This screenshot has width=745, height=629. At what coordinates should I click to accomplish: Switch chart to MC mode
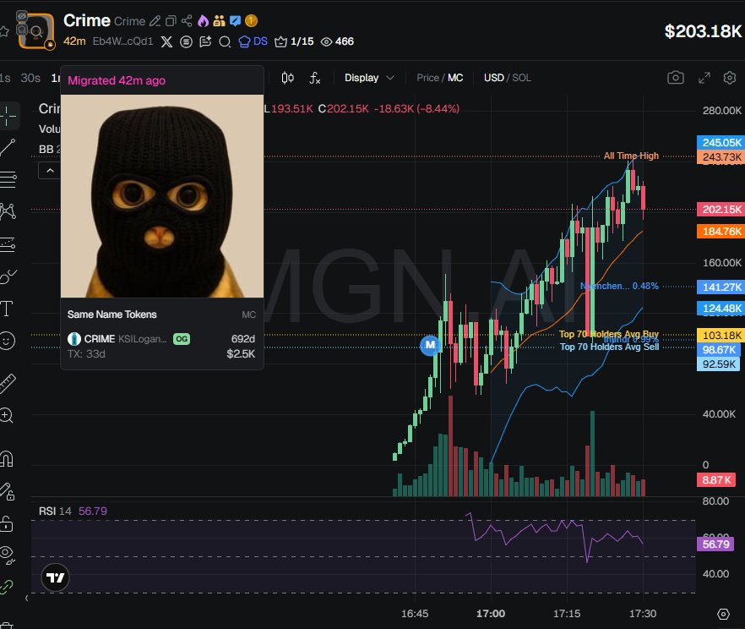[x=455, y=78]
